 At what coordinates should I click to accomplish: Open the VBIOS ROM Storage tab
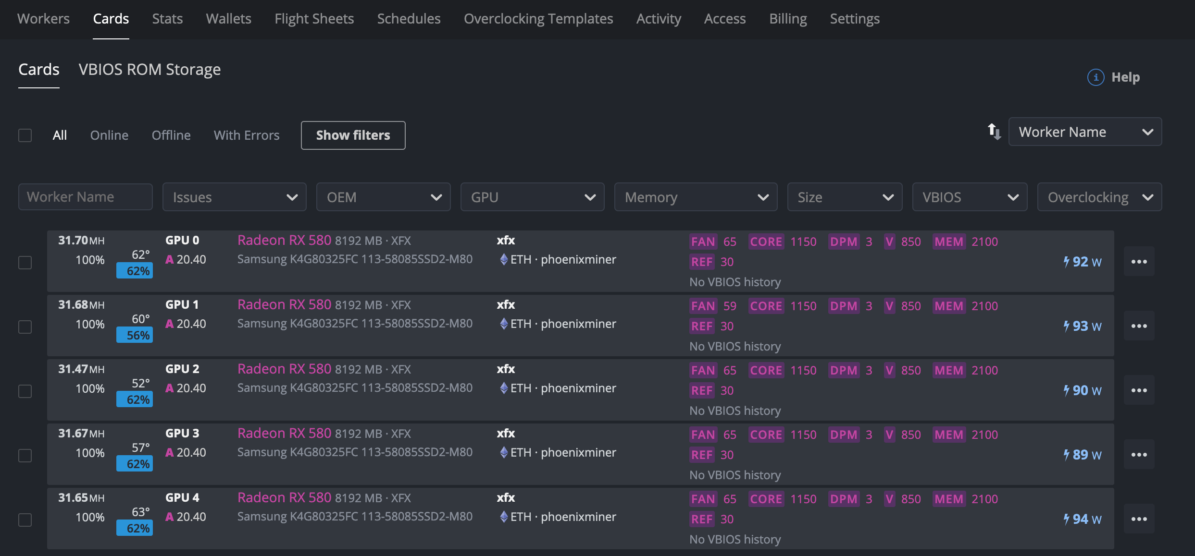(x=149, y=70)
